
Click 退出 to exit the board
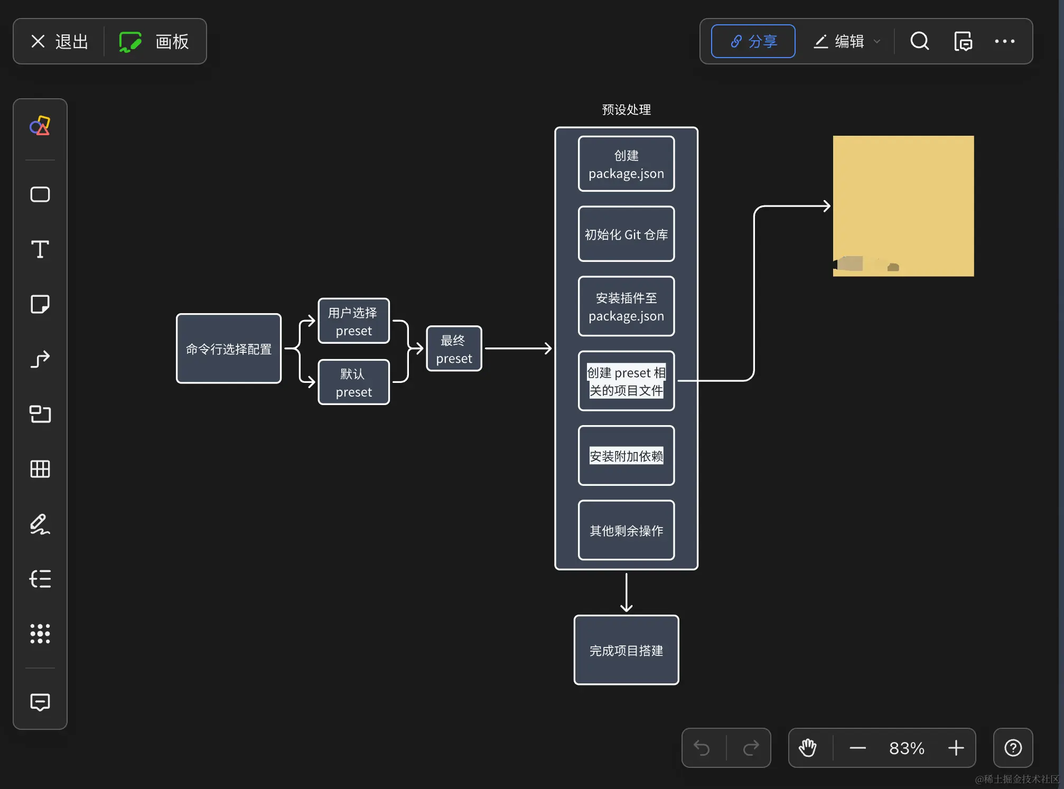click(59, 41)
